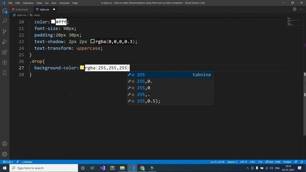Image resolution: width=306 pixels, height=172 pixels.
Task: Click the Spaces: 2 indentation setting
Action: (232, 162)
